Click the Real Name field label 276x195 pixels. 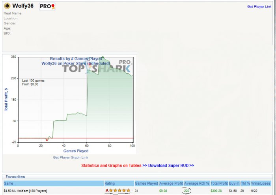(x=13, y=13)
